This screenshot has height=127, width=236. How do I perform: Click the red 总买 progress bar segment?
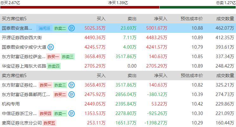pos(80,7)
